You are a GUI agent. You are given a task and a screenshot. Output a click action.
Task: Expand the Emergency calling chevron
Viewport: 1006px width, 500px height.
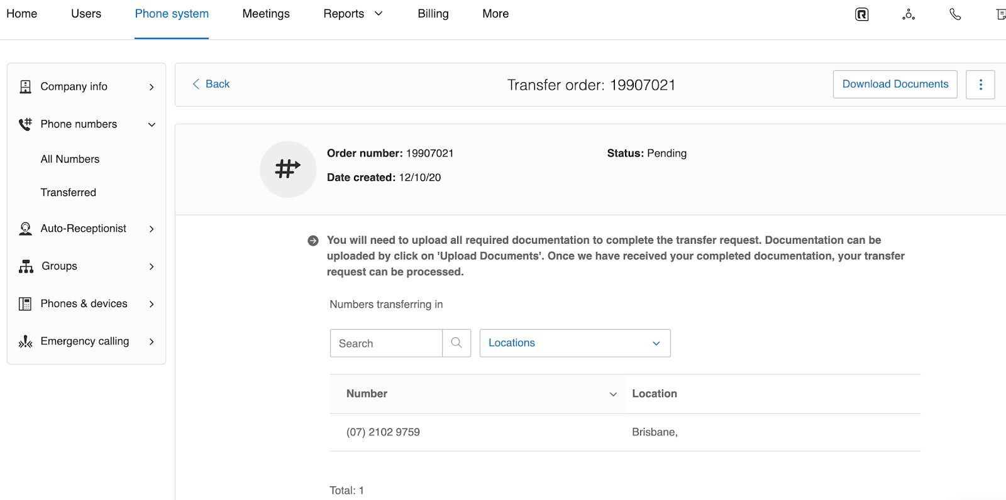point(152,342)
